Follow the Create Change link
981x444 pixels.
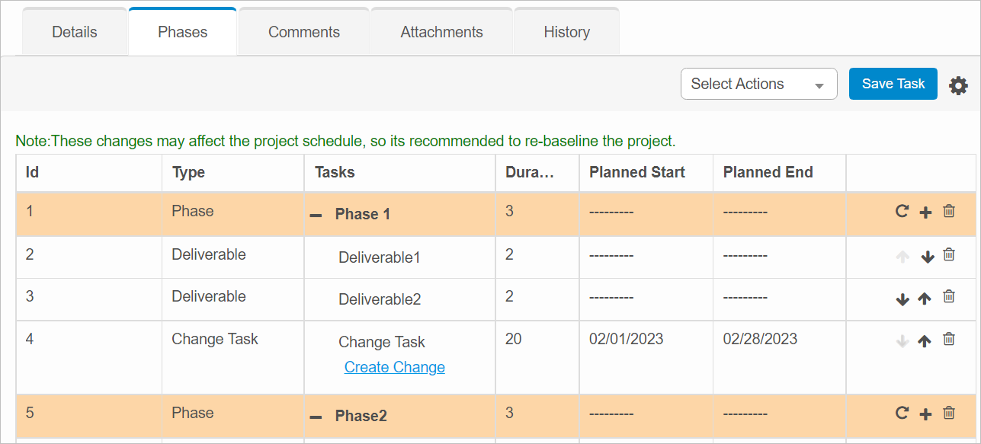(394, 367)
